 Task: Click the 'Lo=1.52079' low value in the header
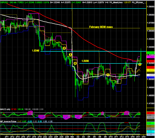point(98,2)
